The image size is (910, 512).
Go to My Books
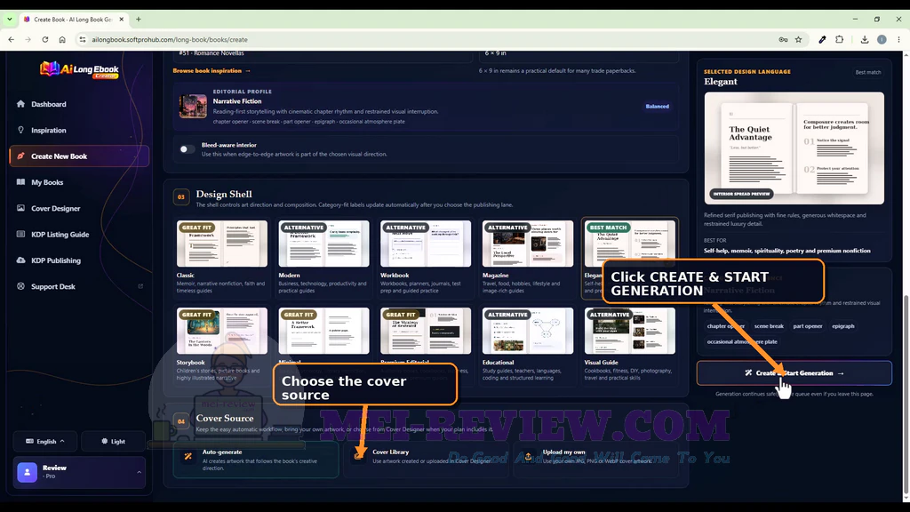point(47,182)
